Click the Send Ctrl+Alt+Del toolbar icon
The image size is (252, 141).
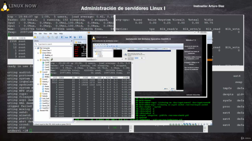point(43,37)
